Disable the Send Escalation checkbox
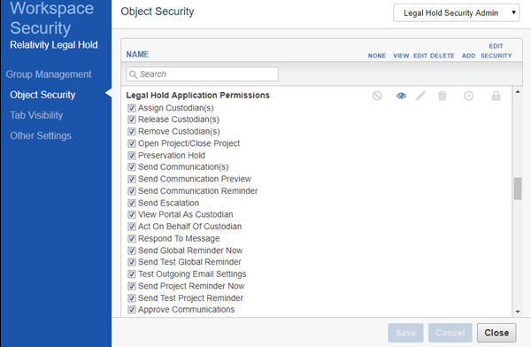531x347 pixels. 131,203
